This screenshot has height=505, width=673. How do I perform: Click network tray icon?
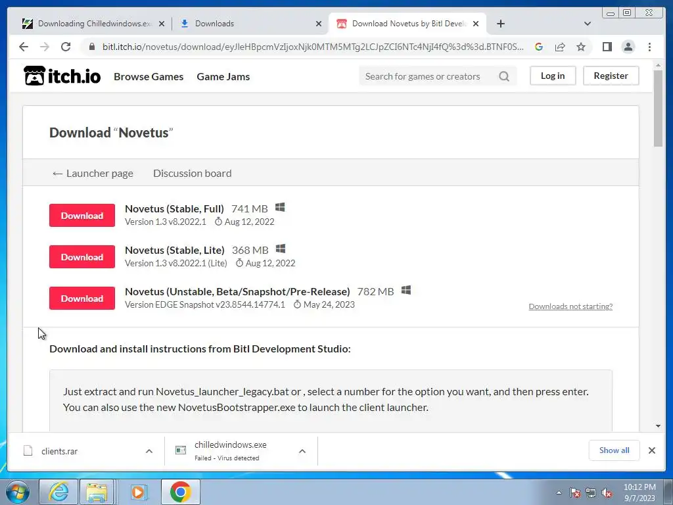tap(591, 493)
